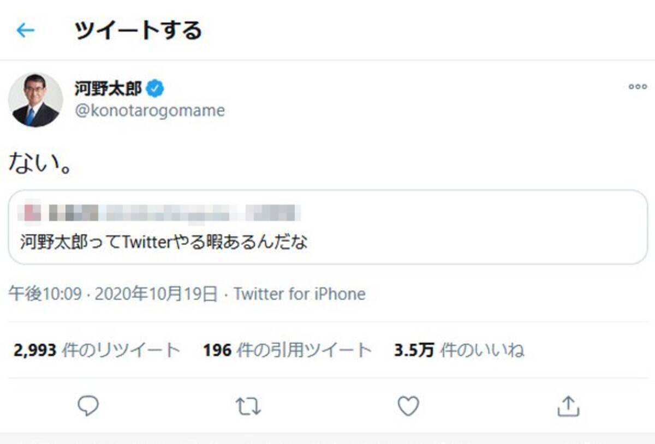
Task: Open the profile picture avatar
Action: click(35, 100)
